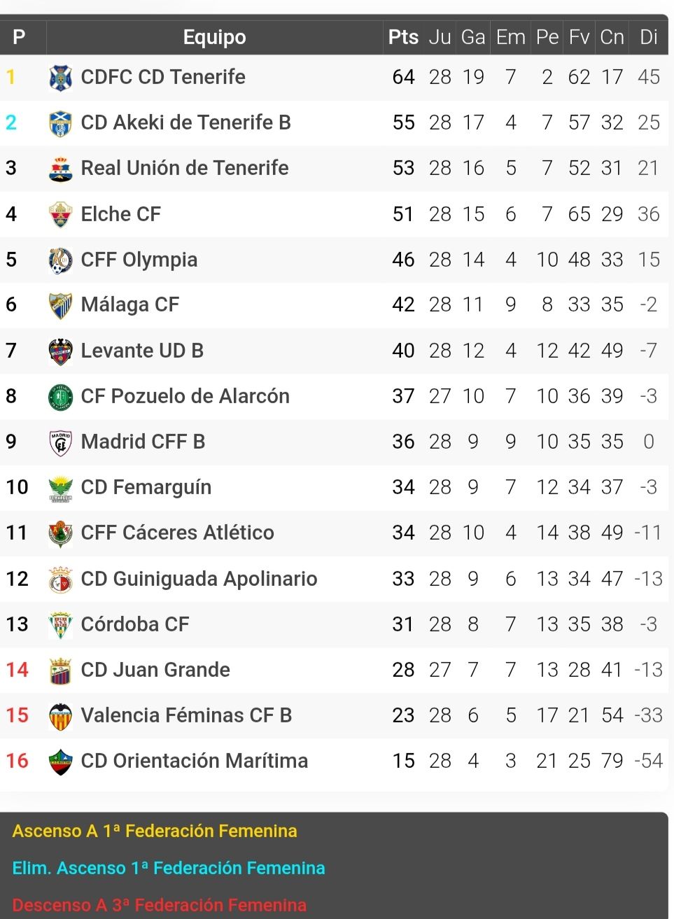
Task: Tap the Valencia Féminas CF B badge
Action: [61, 716]
